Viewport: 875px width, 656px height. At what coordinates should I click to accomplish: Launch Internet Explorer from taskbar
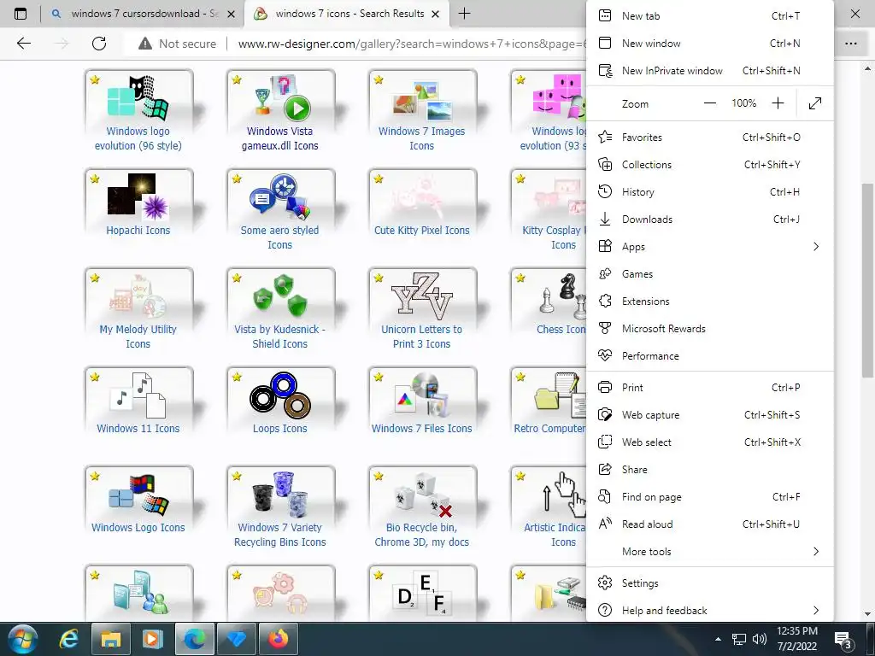68,639
